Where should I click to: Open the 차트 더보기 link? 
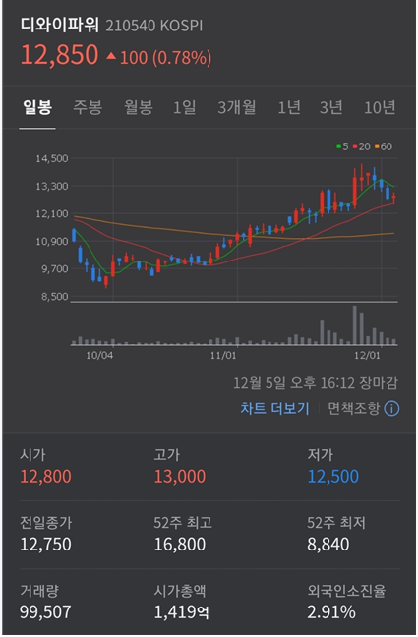click(274, 408)
